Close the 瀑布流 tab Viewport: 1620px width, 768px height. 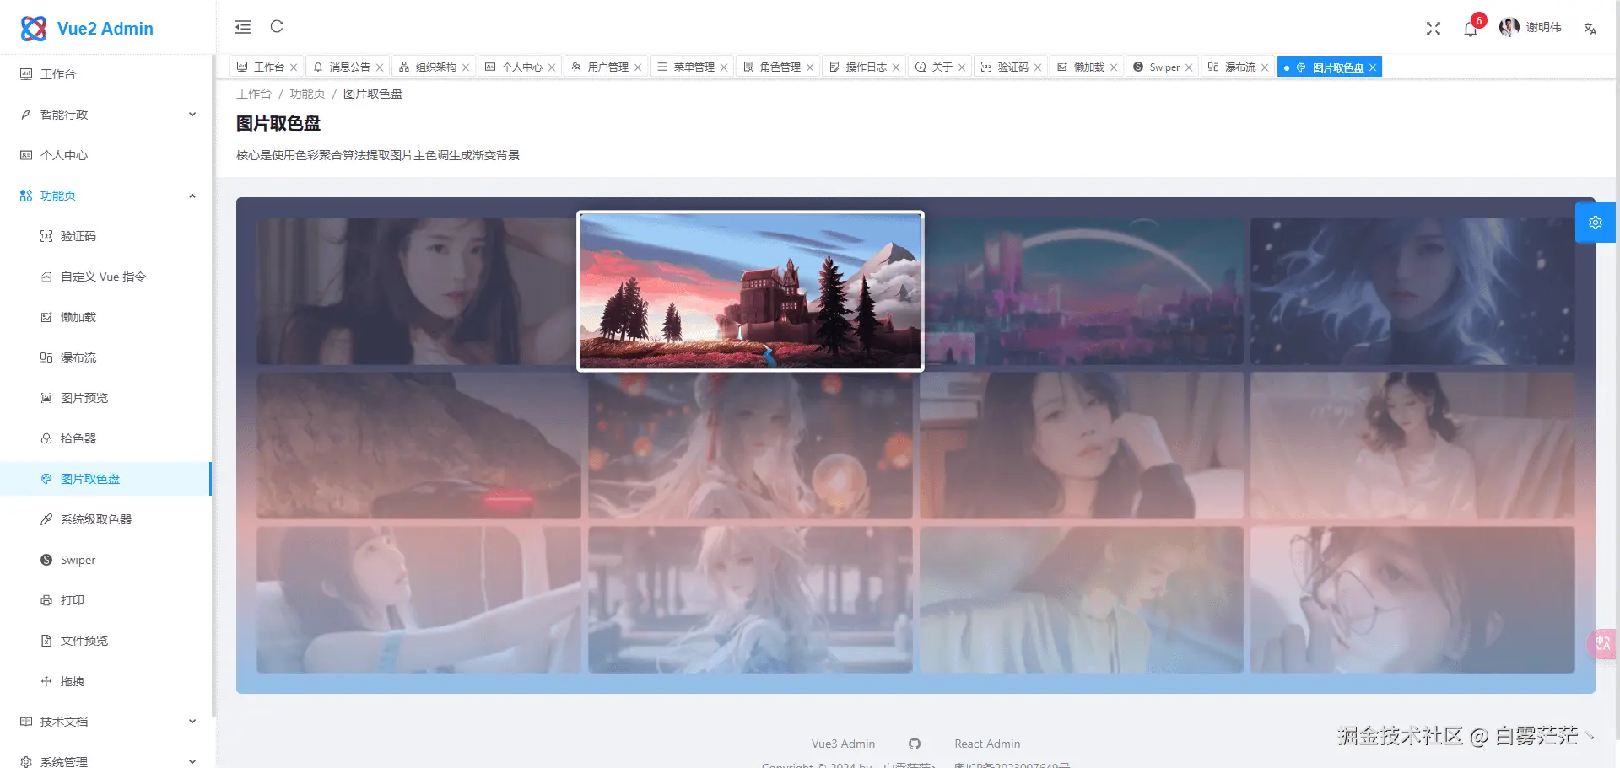(1265, 67)
